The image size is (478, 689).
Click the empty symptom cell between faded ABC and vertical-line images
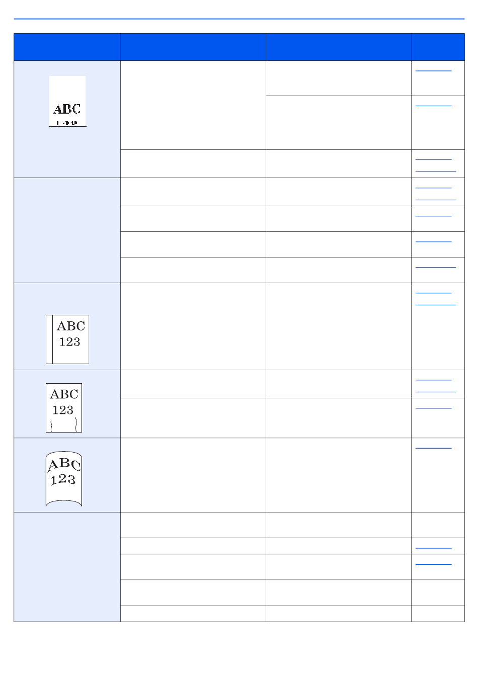tap(67, 230)
